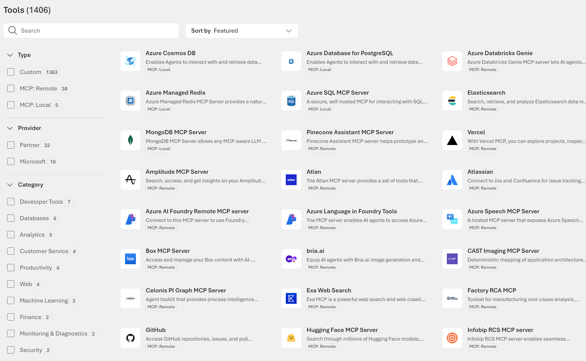Open the Amplitude MCP Server title link
Image resolution: width=586 pixels, height=361 pixels.
pyautogui.click(x=177, y=172)
